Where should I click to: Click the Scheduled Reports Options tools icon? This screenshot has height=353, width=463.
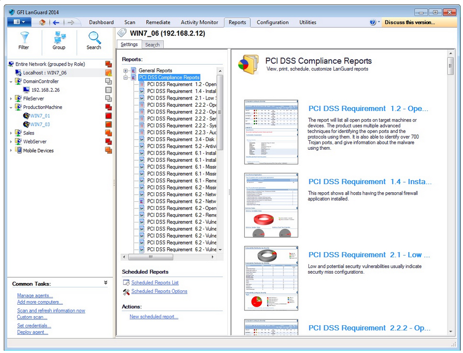126,292
